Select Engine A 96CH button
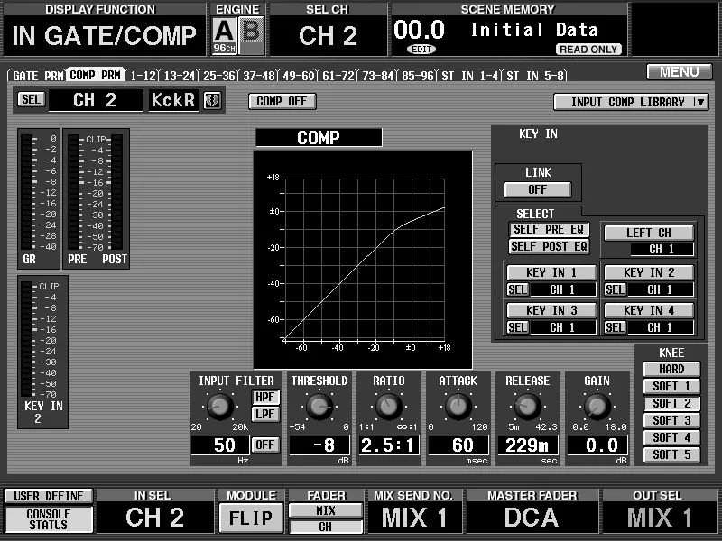722x541 pixels. [x=224, y=35]
